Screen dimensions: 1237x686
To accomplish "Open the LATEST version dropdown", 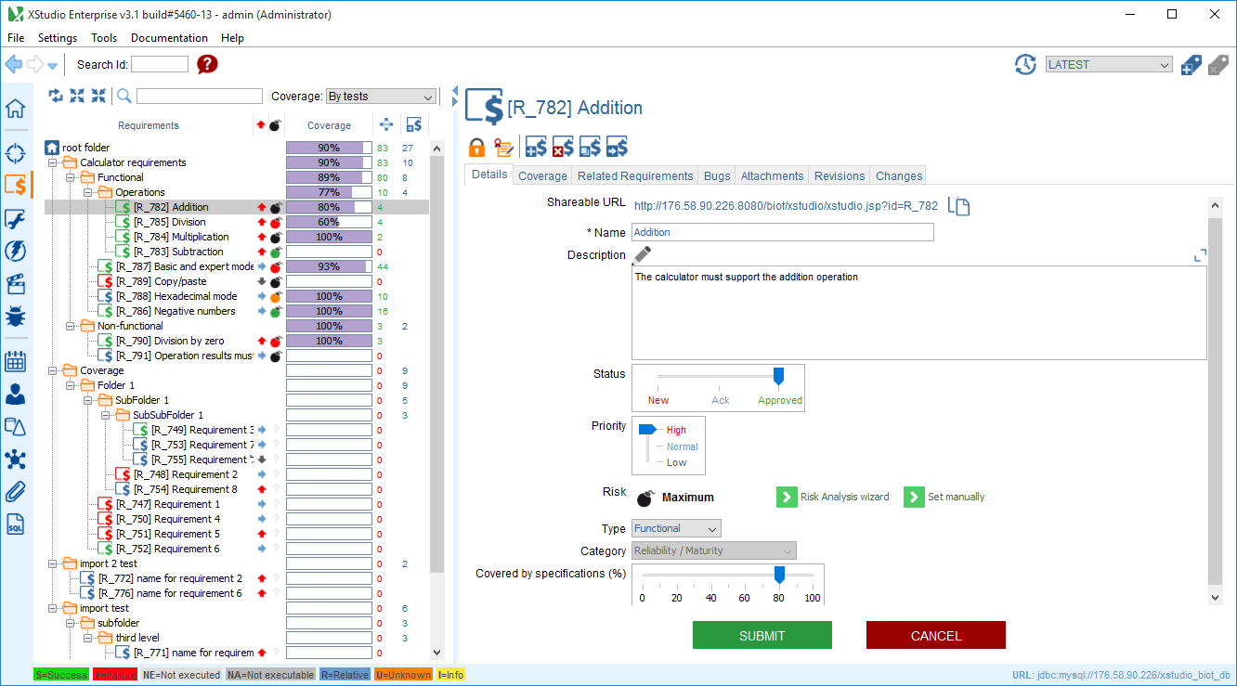I will (x=1109, y=64).
